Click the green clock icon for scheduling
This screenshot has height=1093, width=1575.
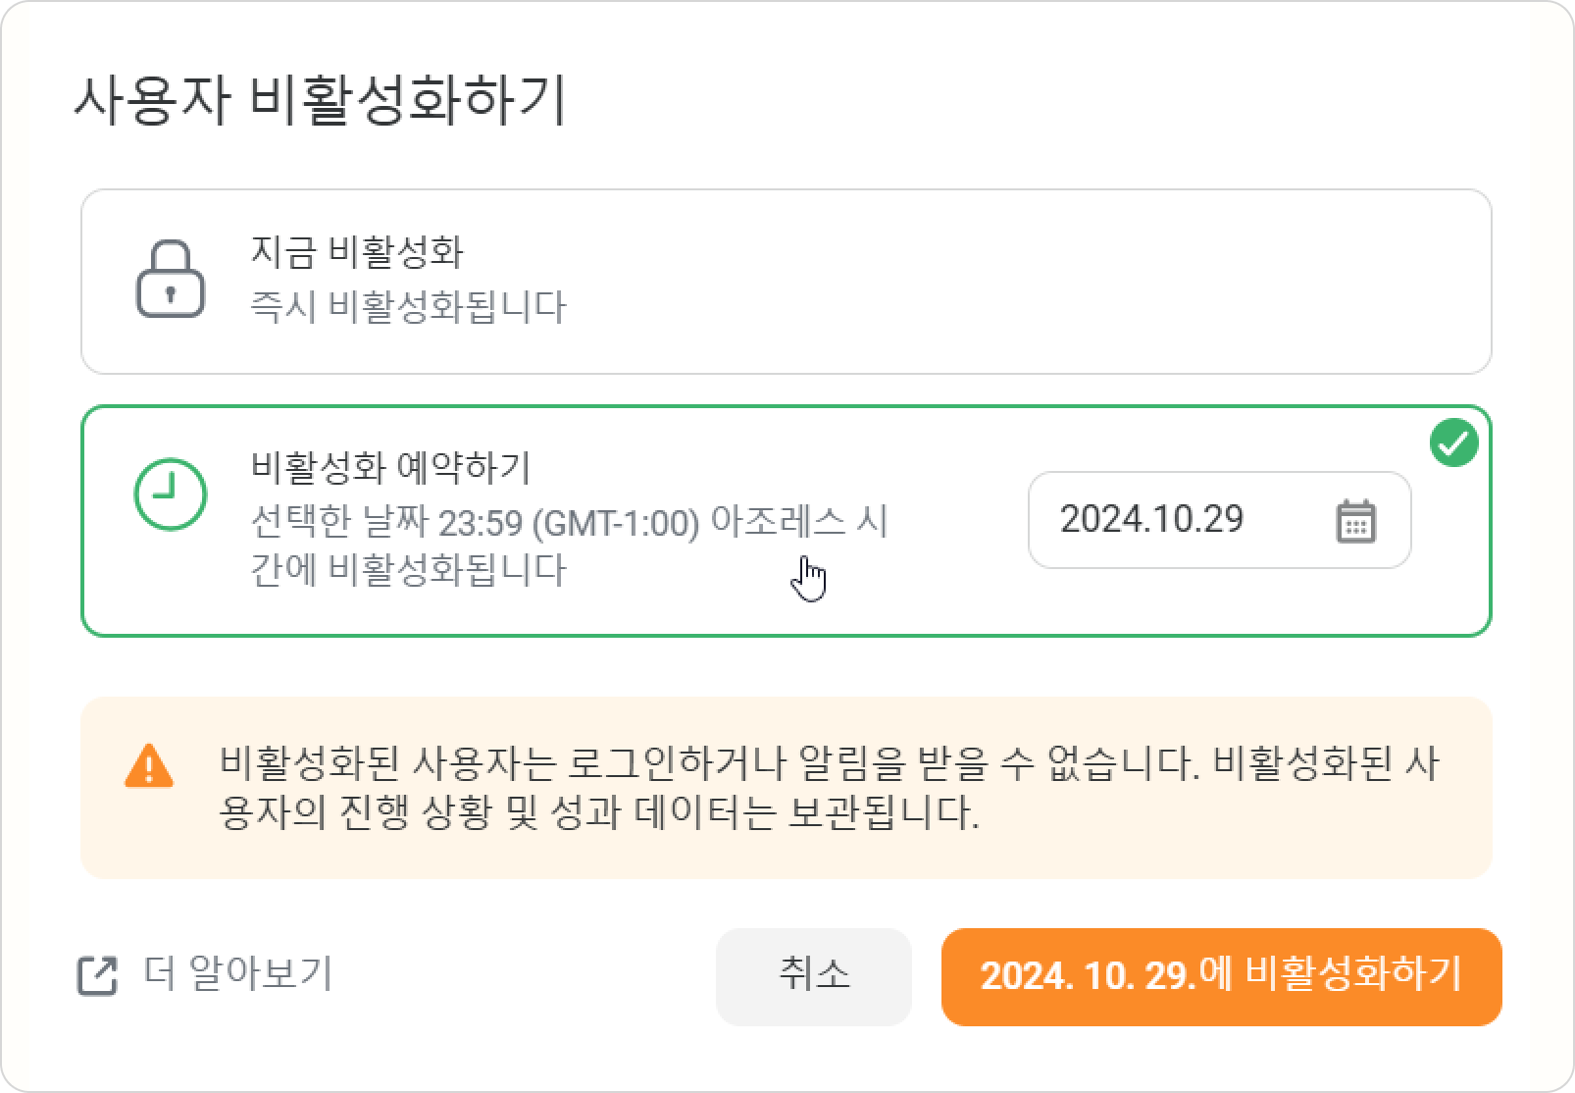point(170,494)
